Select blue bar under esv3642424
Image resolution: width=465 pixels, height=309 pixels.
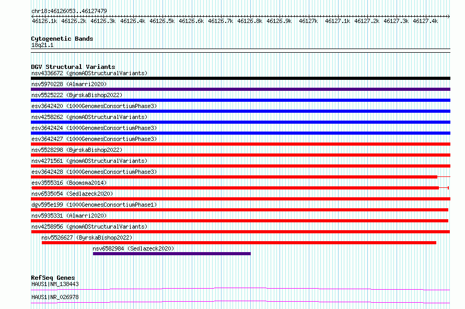(240, 133)
